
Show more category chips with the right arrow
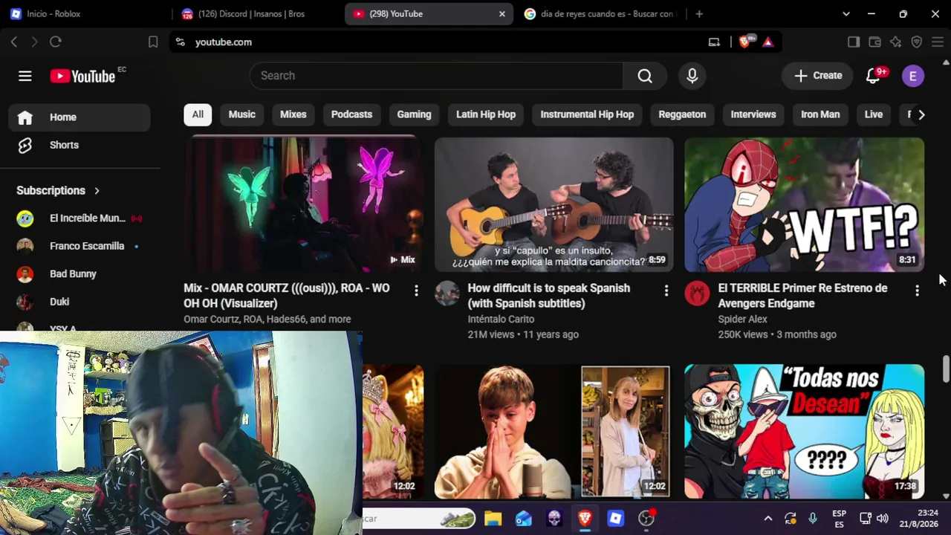(921, 114)
